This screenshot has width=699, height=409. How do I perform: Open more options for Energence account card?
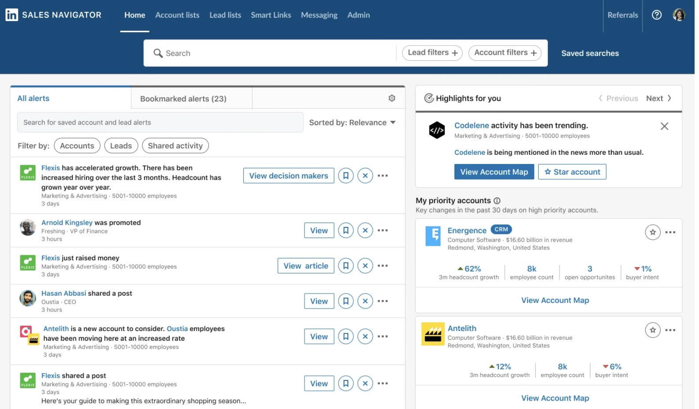[670, 232]
